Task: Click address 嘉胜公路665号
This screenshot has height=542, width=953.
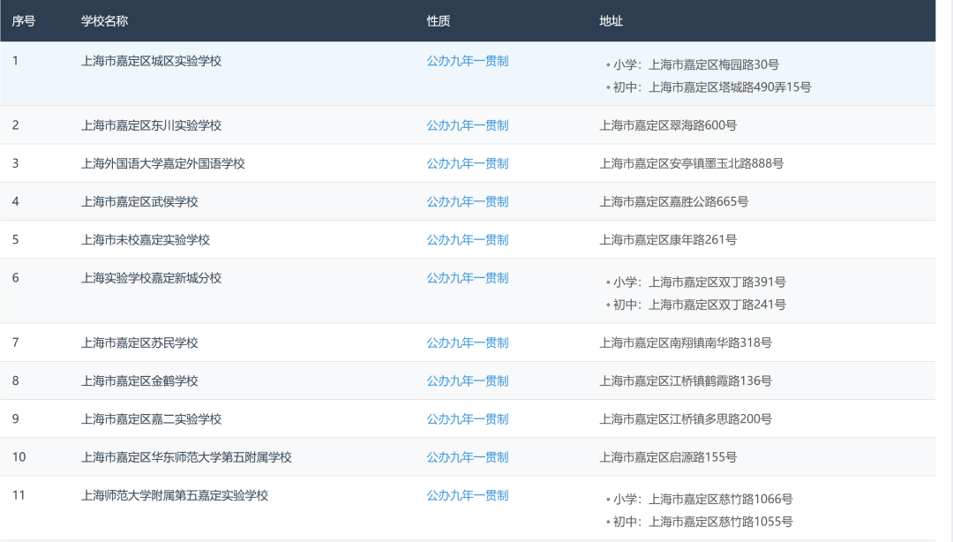Action: pyautogui.click(x=674, y=202)
